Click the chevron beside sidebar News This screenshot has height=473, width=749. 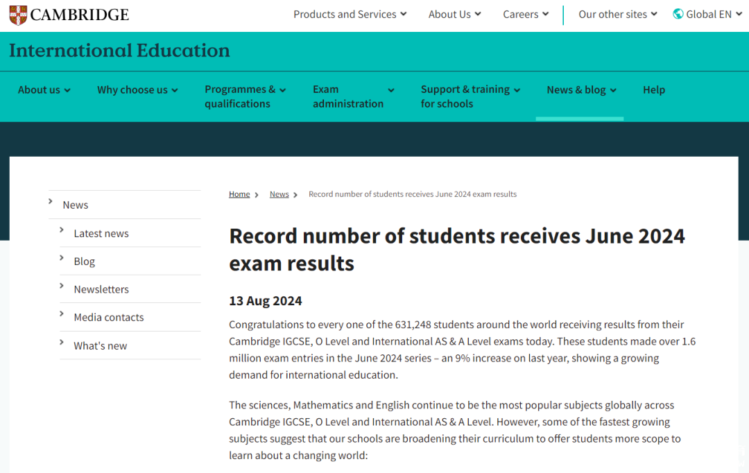pos(50,202)
